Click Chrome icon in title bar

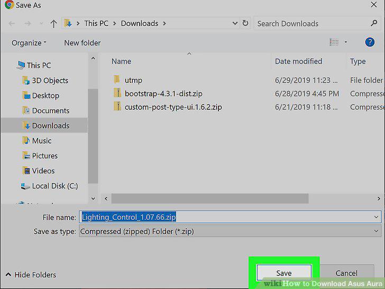[x=9, y=5]
